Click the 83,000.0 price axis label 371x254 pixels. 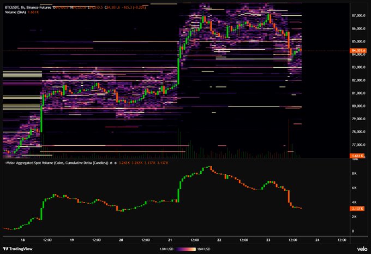click(358, 67)
